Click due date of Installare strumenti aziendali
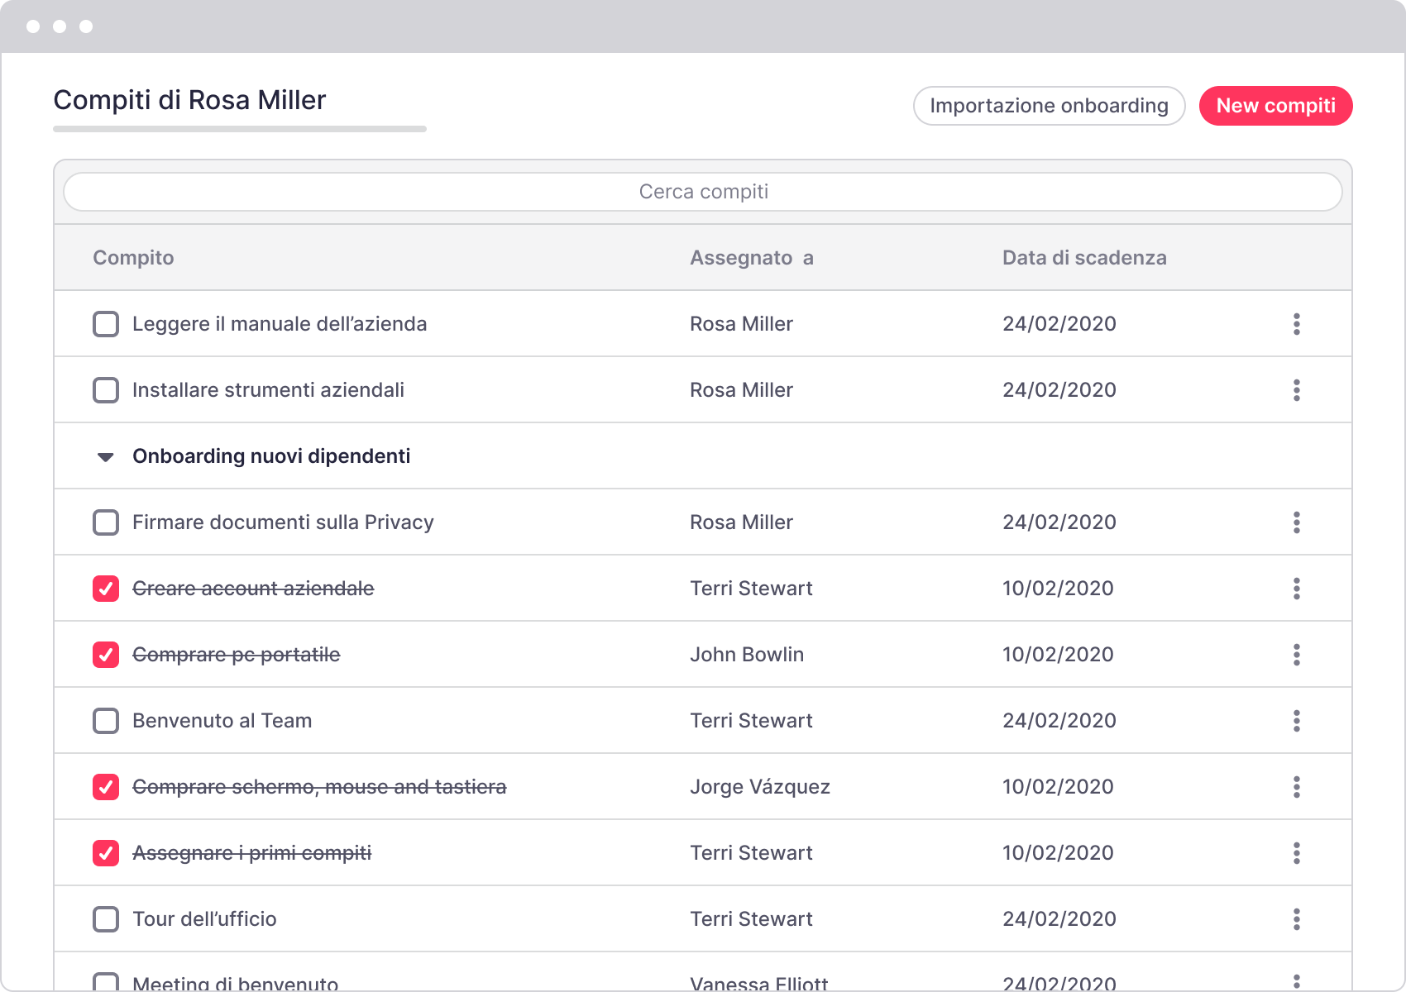Image resolution: width=1406 pixels, height=992 pixels. (1059, 390)
